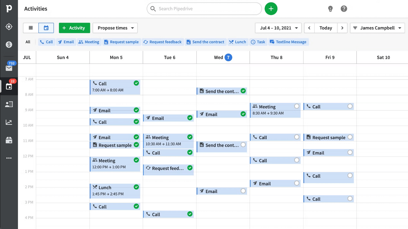
Task: Click the paper plane icon on Tuesday Email
Action: tap(148, 118)
